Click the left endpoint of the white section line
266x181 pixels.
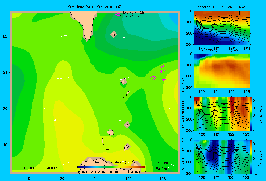[x=44, y=109]
